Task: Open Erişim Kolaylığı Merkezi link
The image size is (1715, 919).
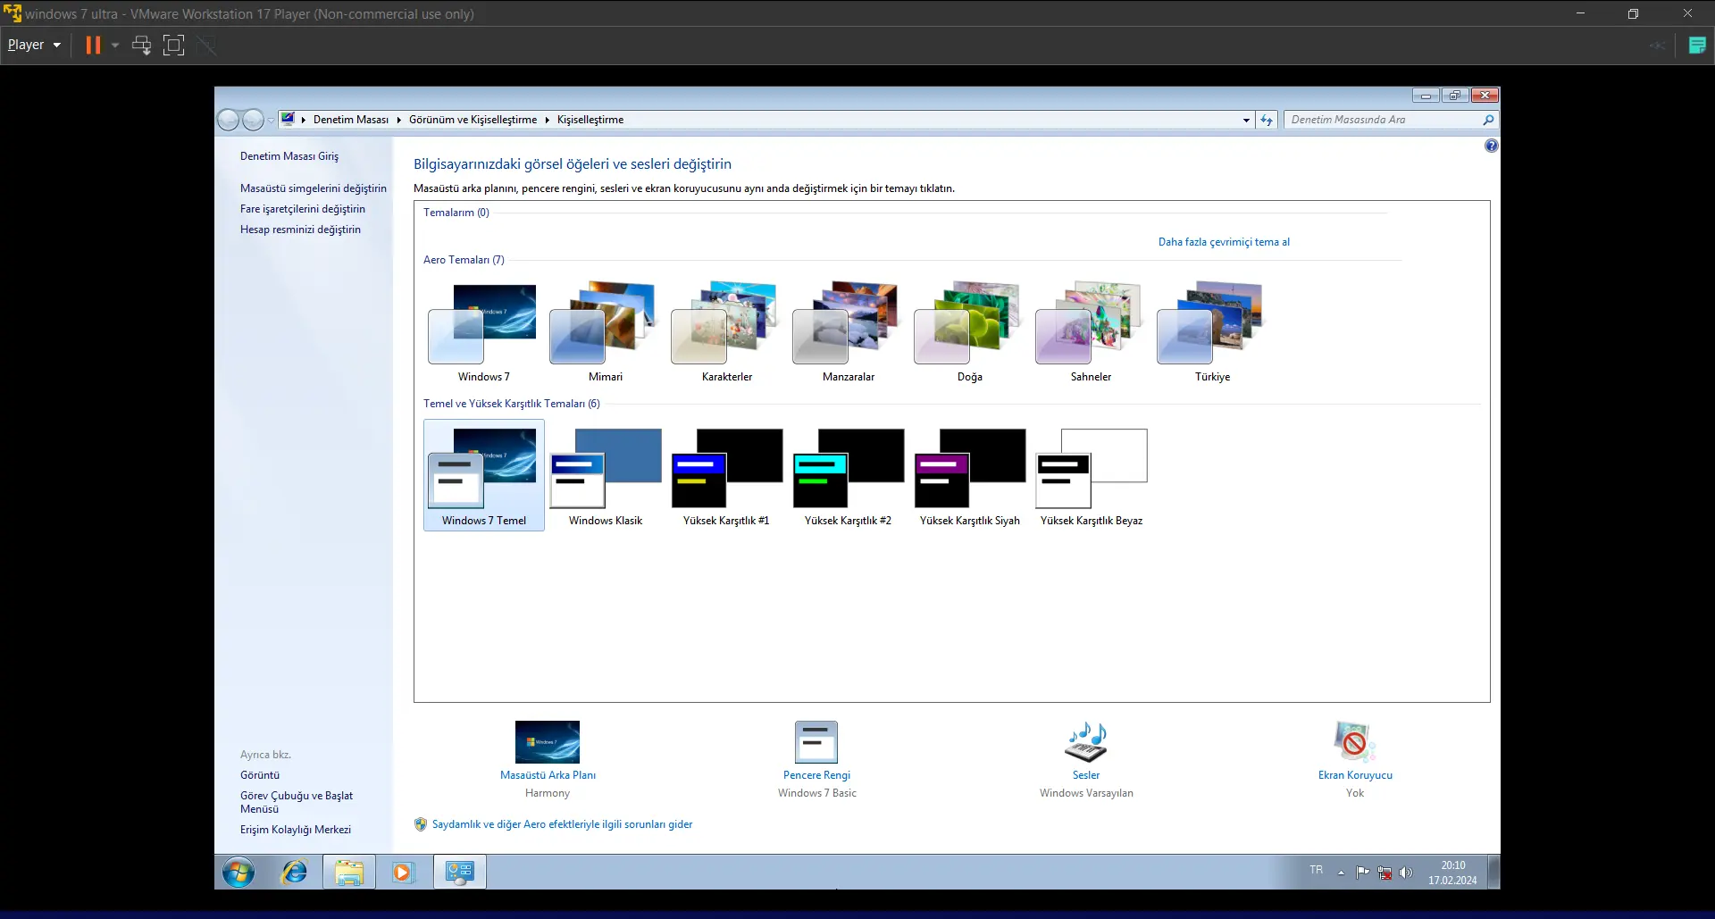Action: [x=296, y=830]
